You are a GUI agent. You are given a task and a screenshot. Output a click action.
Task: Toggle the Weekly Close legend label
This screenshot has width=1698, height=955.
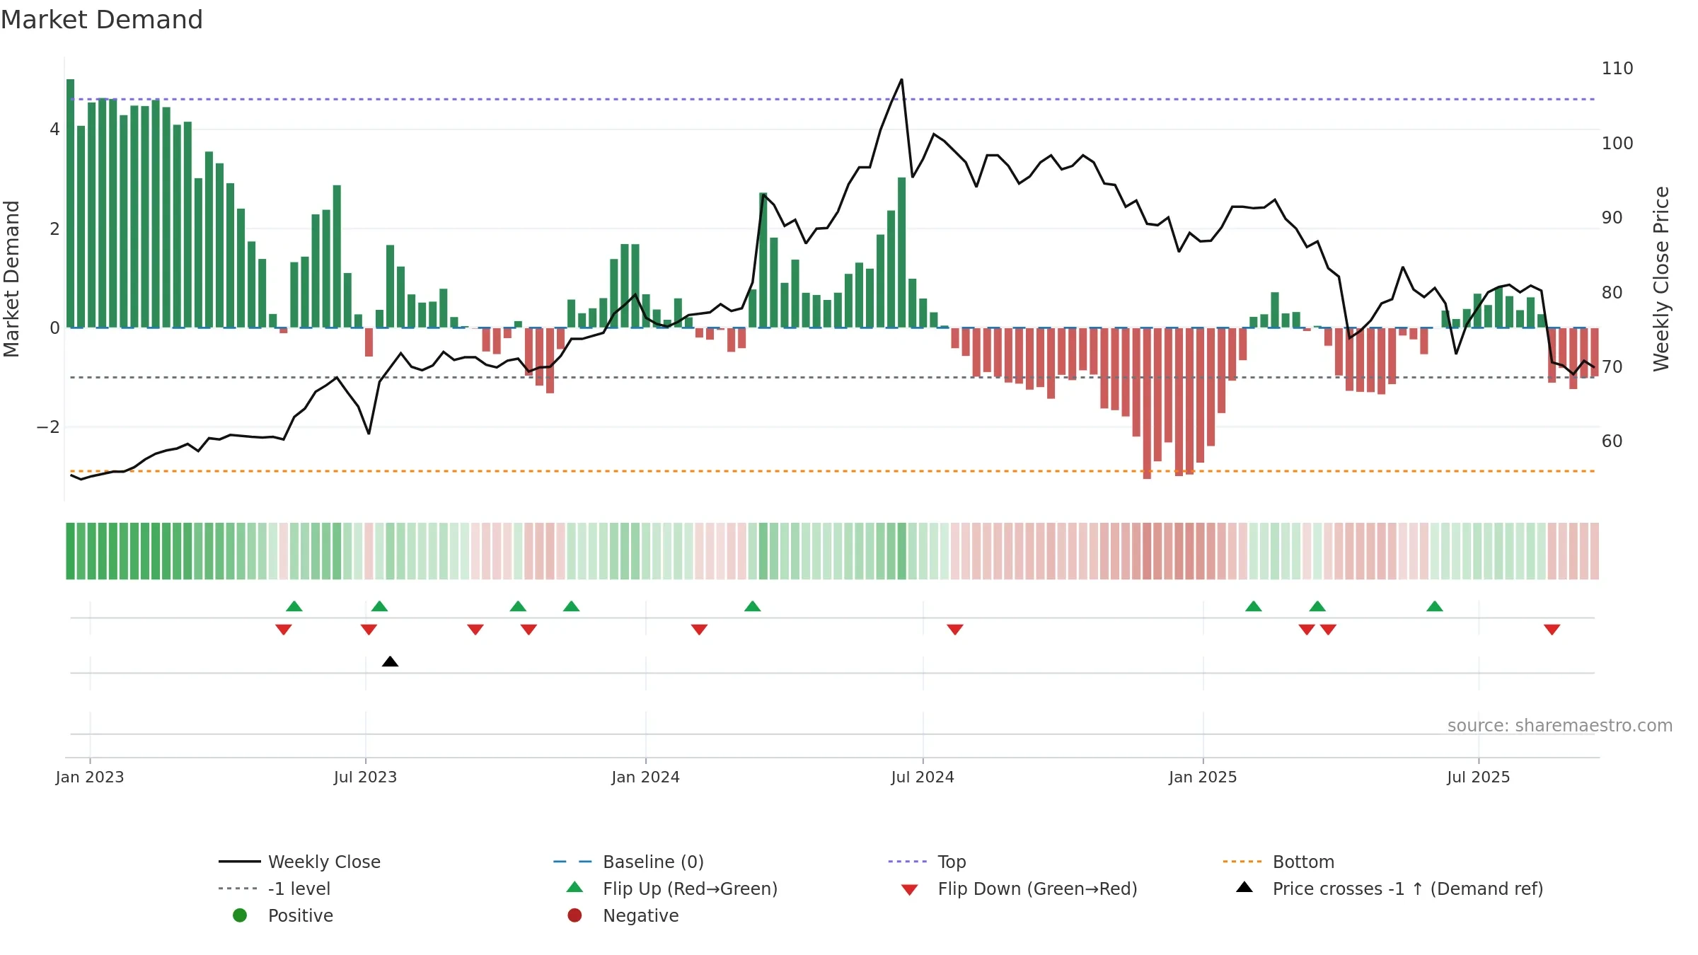click(x=324, y=862)
